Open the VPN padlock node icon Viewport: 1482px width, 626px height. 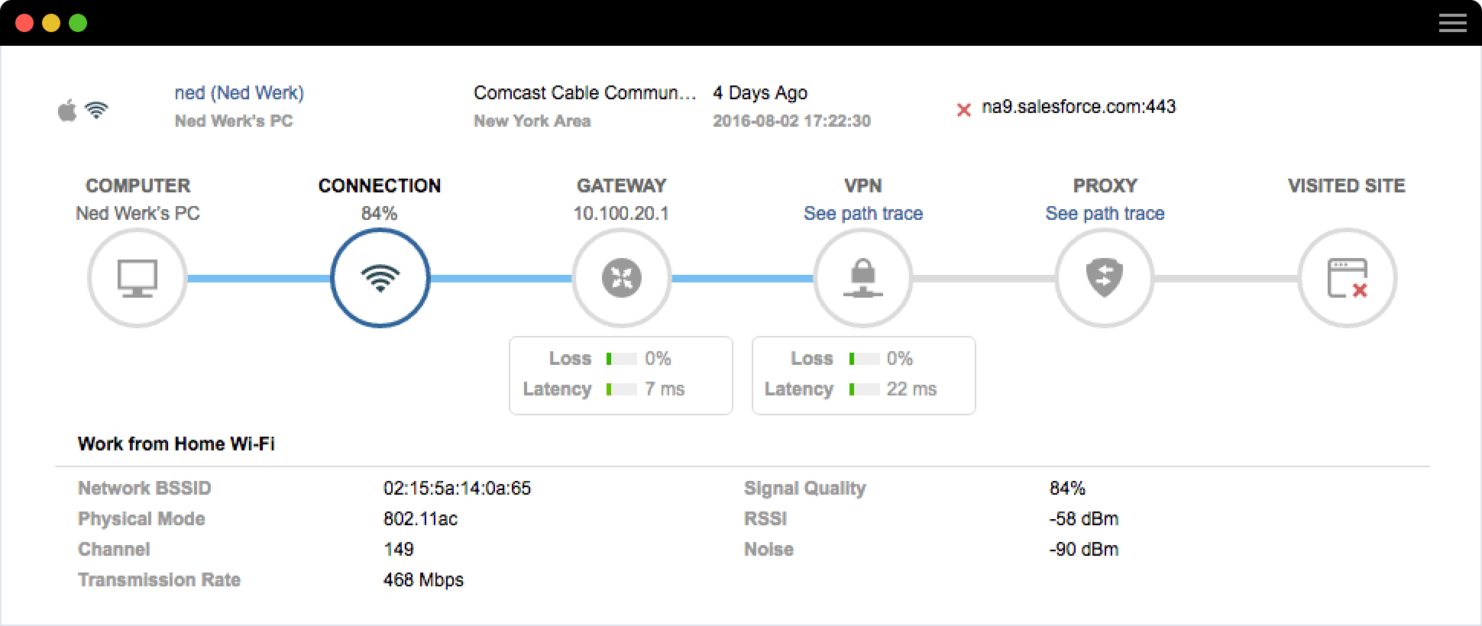tap(862, 278)
